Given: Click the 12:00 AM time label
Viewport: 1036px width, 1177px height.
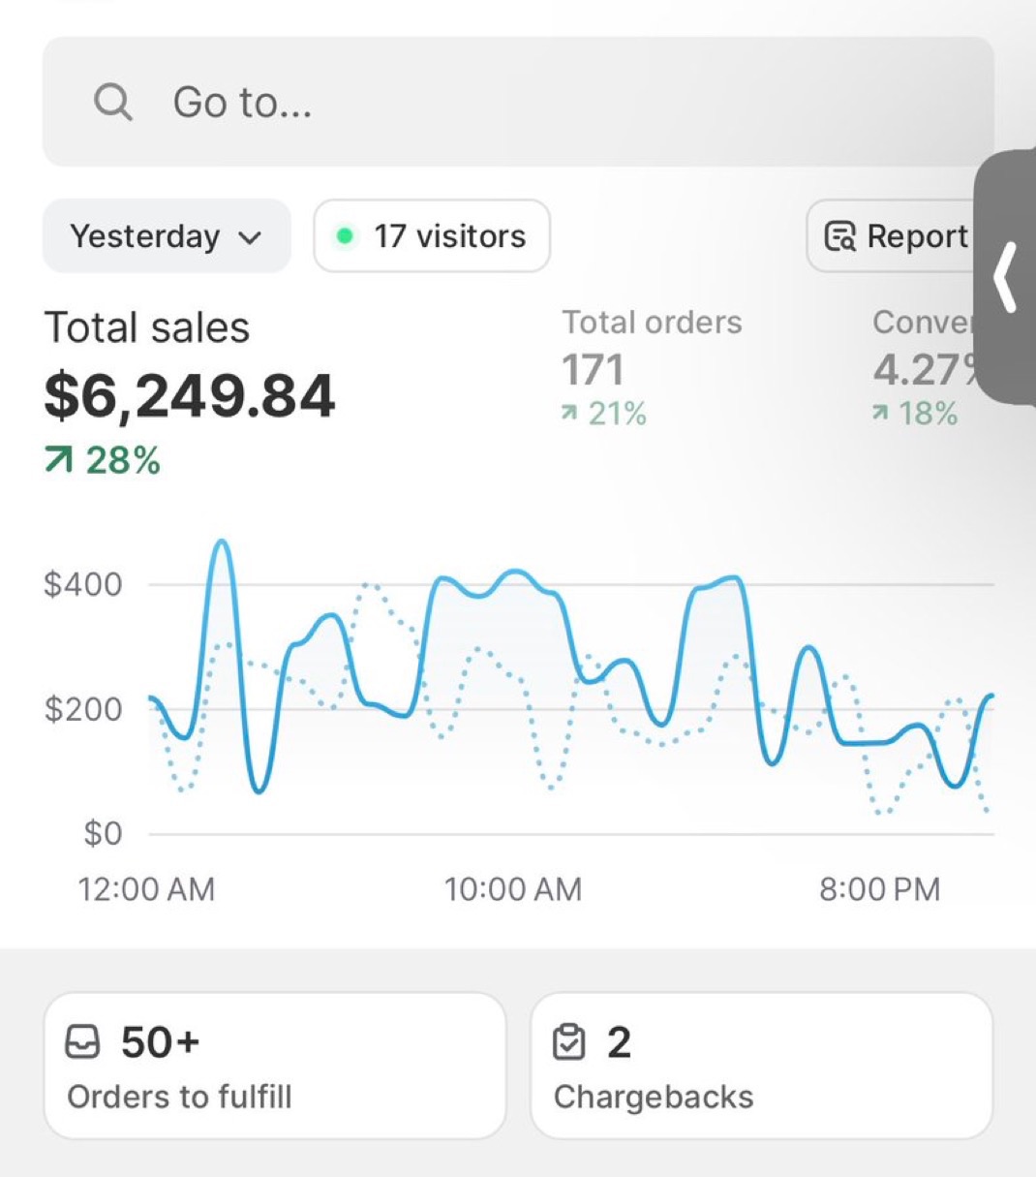Looking at the screenshot, I should (x=146, y=889).
